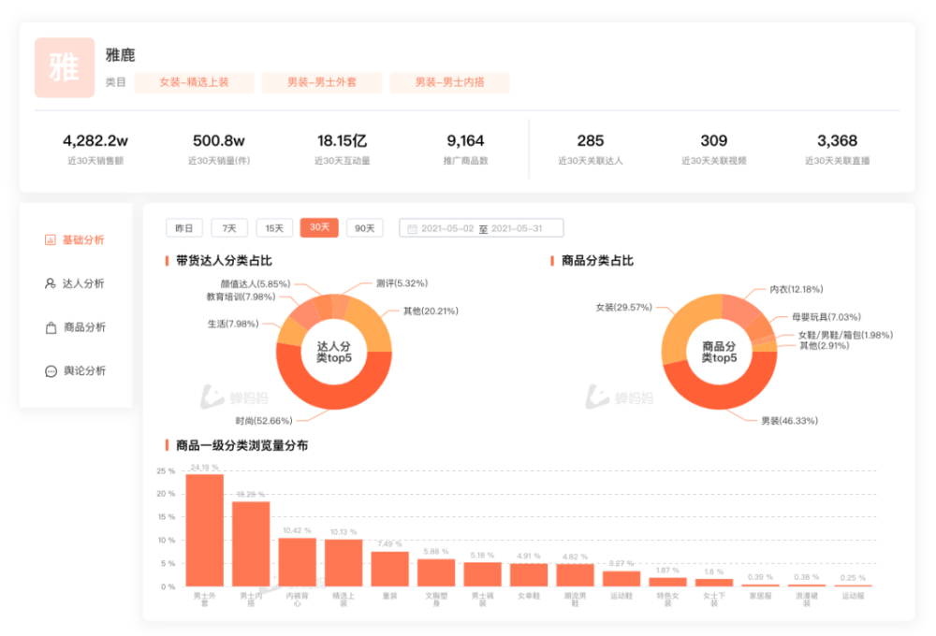Select the 90天 time range button

[365, 228]
